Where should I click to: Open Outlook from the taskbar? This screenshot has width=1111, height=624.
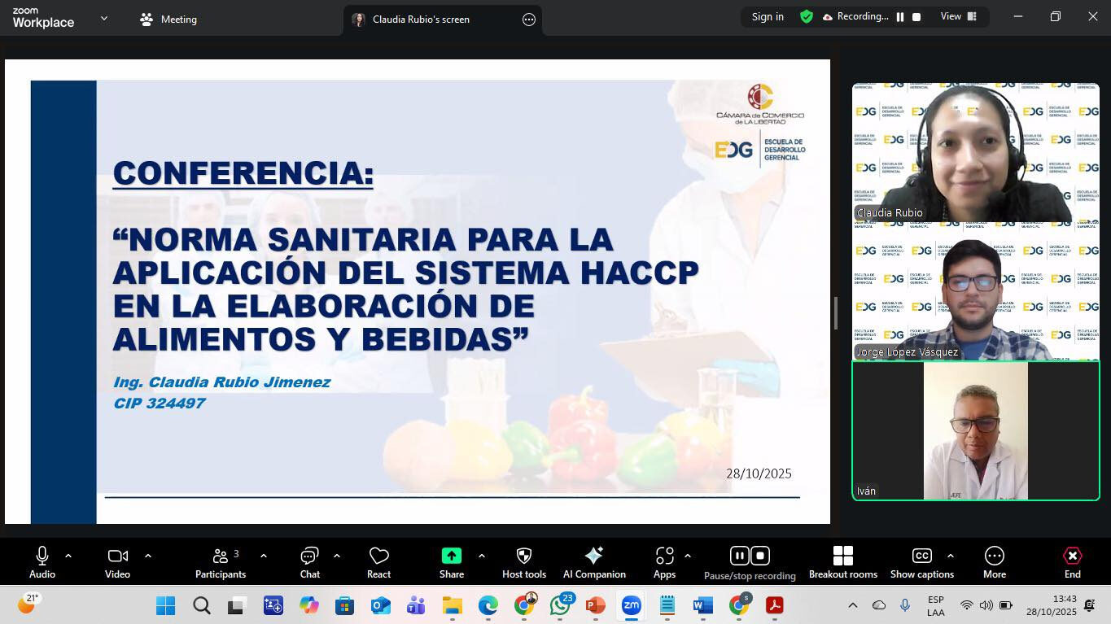pyautogui.click(x=380, y=605)
